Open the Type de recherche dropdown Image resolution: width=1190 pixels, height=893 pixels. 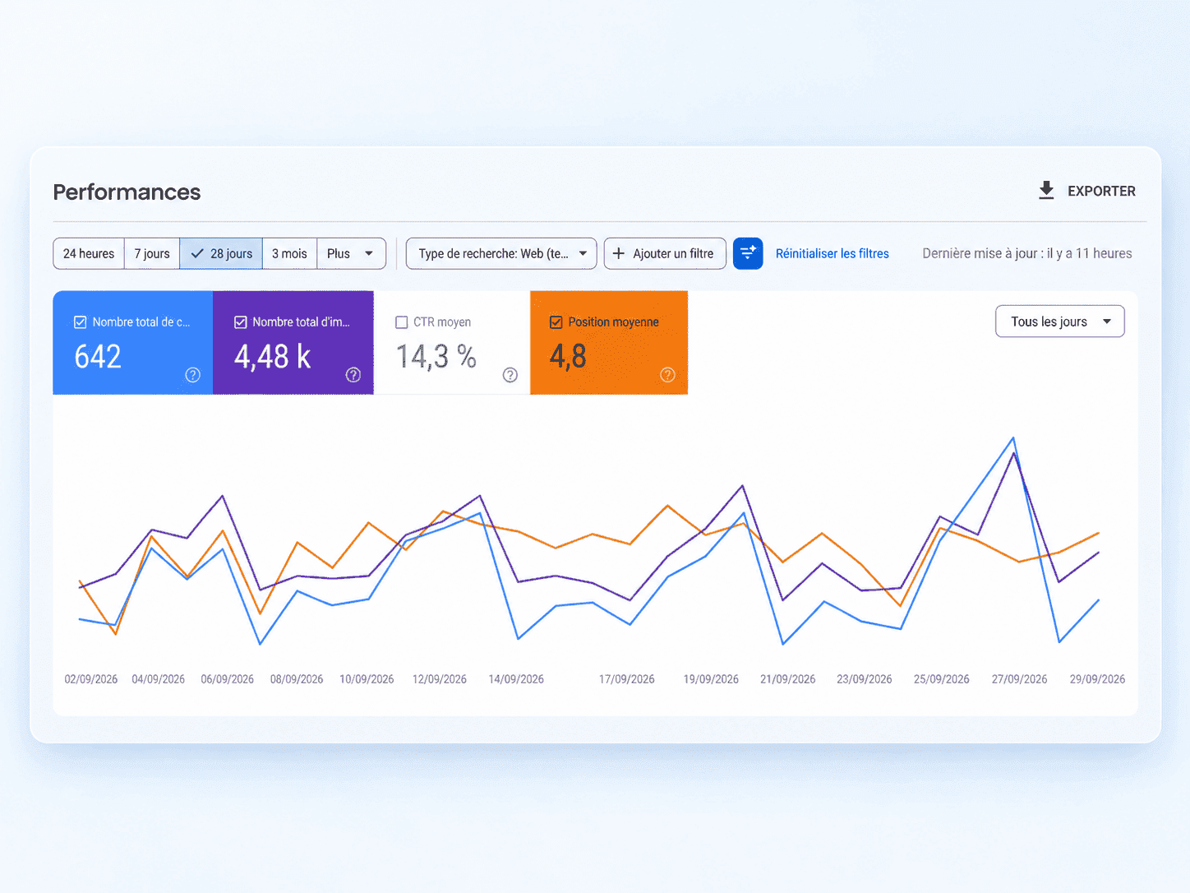[x=501, y=253]
